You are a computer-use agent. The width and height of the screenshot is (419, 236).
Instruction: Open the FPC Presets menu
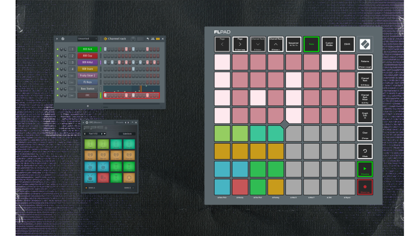pyautogui.click(x=120, y=122)
